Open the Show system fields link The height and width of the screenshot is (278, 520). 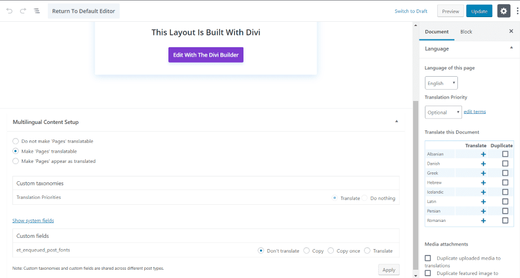coord(33,221)
